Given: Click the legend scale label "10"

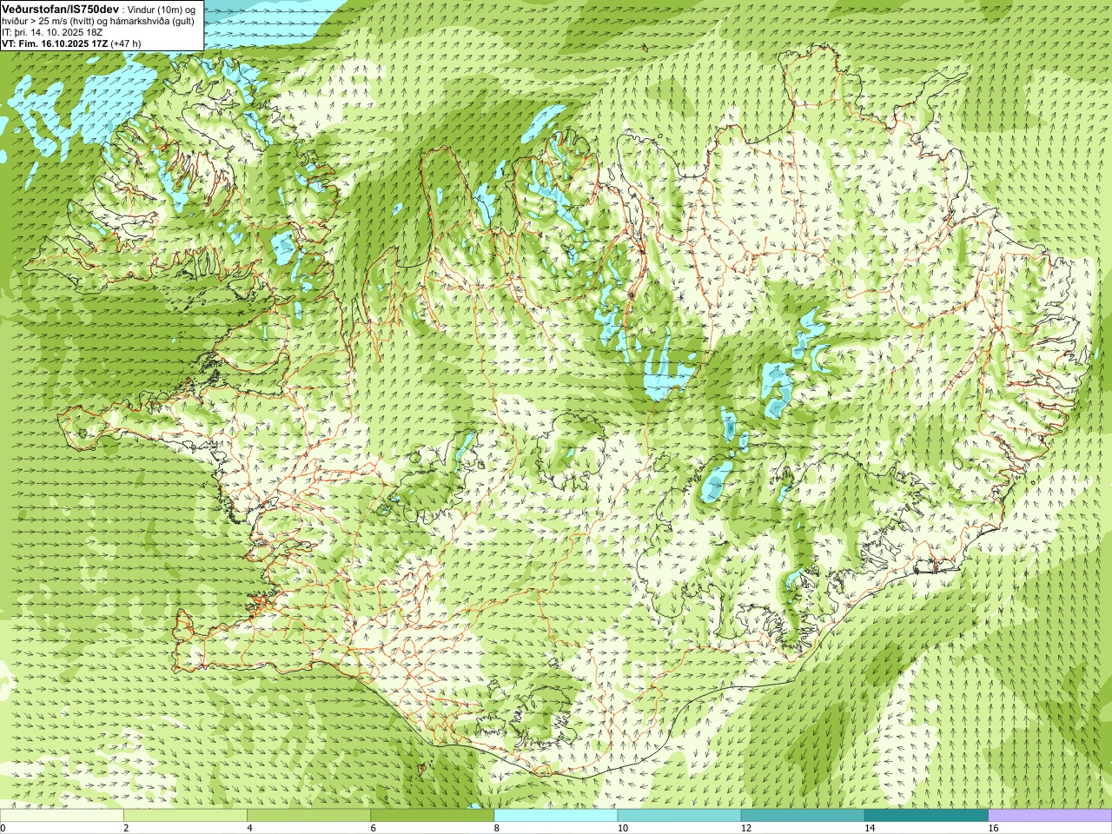Looking at the screenshot, I should pos(623,828).
